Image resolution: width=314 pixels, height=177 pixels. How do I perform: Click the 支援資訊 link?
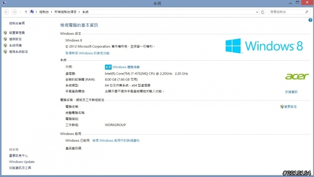[291, 92]
